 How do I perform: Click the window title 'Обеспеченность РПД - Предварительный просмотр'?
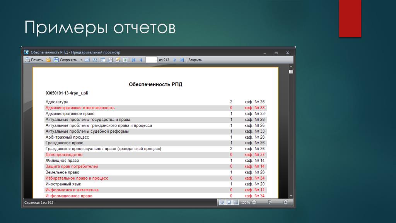(x=75, y=52)
